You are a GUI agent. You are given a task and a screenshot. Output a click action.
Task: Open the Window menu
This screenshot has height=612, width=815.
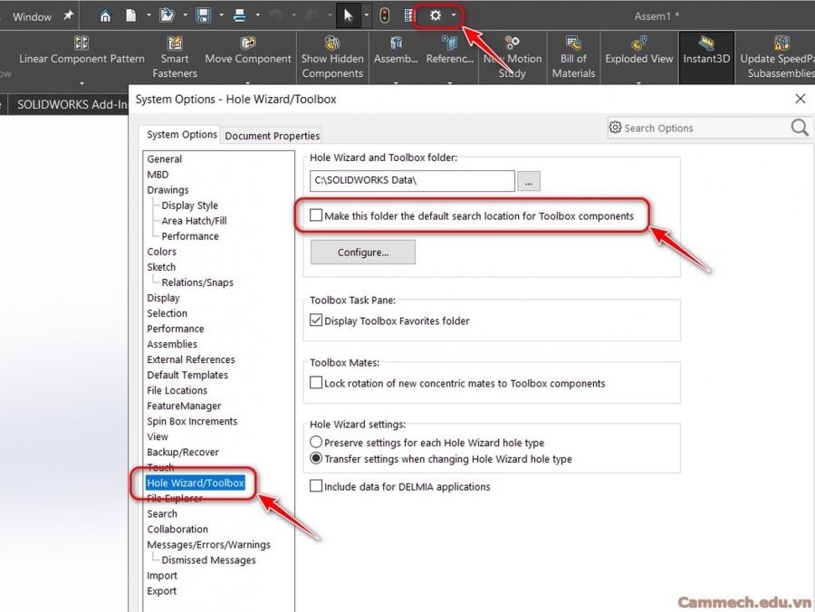(x=32, y=16)
